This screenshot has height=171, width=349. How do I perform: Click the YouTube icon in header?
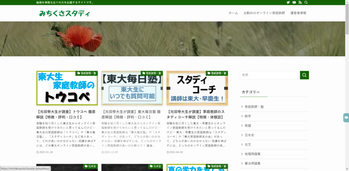point(294,2)
